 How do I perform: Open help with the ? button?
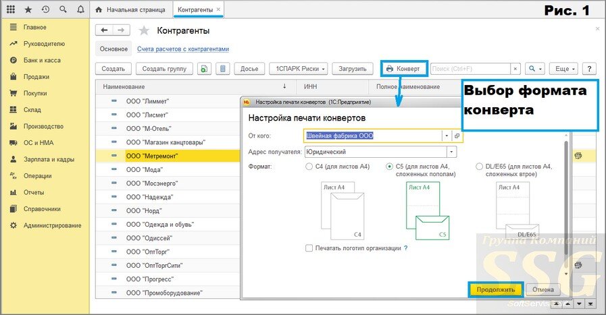point(589,69)
